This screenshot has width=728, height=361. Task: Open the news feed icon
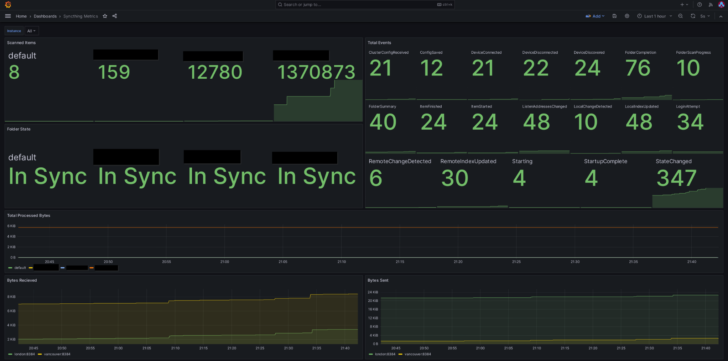coord(710,5)
